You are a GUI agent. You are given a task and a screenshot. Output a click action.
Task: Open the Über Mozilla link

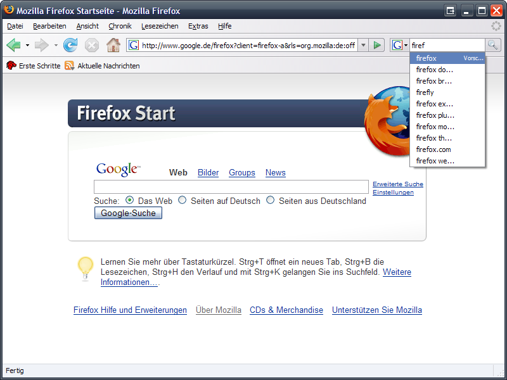tap(219, 310)
